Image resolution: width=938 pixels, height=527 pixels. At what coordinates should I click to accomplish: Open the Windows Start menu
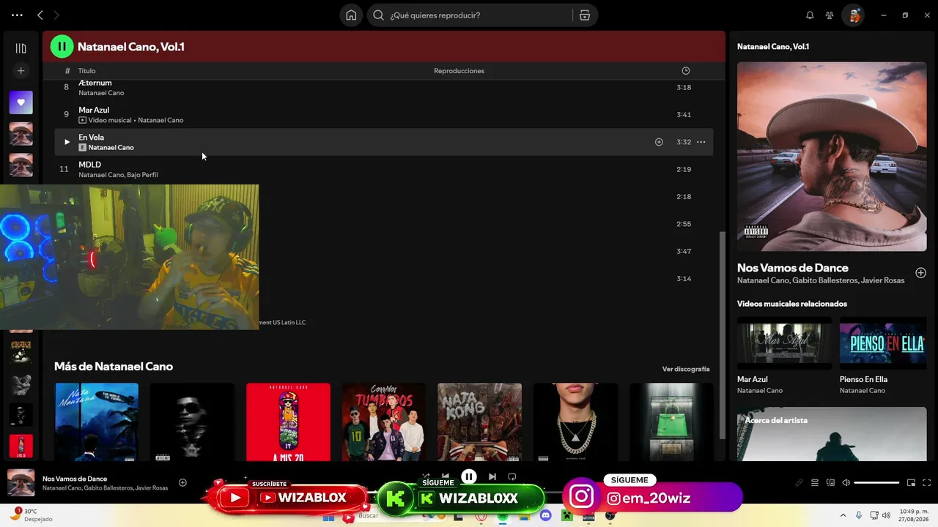pyautogui.click(x=328, y=516)
